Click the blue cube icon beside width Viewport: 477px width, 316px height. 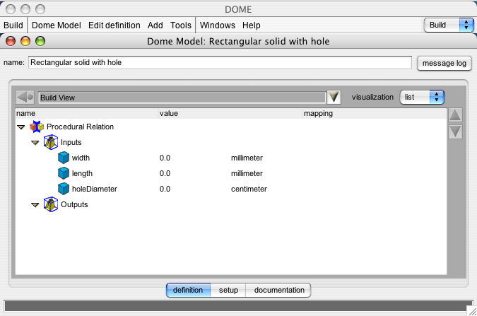[x=64, y=158]
